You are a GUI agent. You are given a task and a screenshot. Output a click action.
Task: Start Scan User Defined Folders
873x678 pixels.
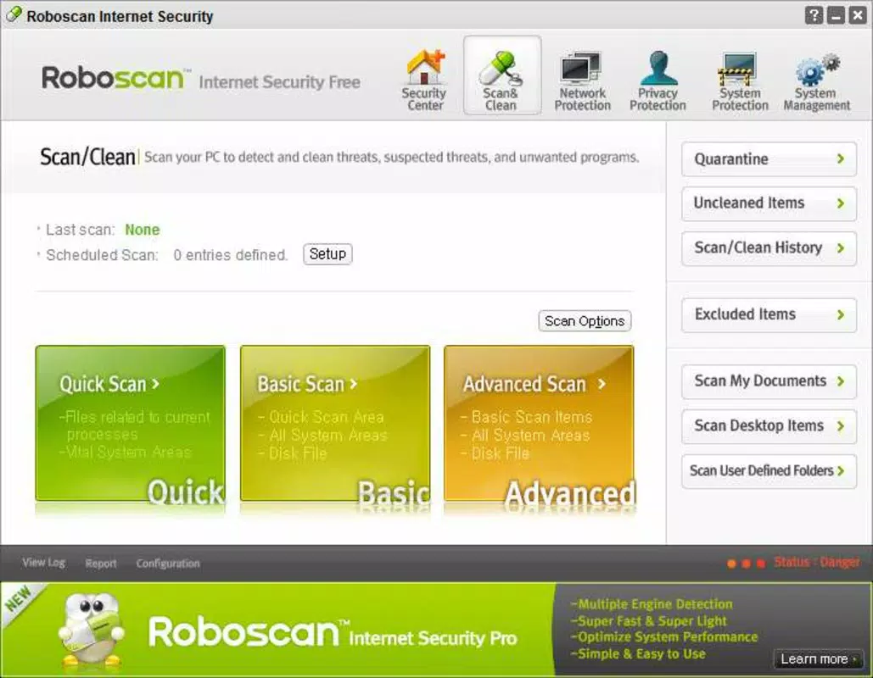(769, 471)
